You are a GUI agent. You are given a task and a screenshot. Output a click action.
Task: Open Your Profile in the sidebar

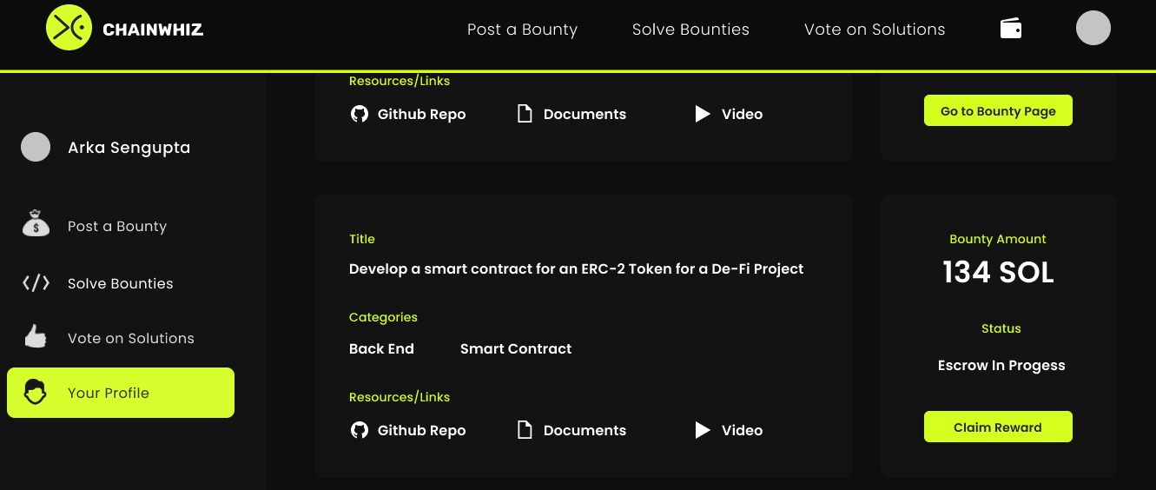click(x=121, y=393)
